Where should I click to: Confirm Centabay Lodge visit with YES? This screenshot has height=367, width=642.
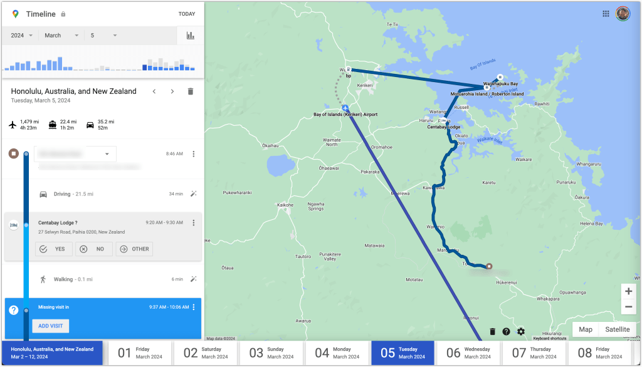pos(53,249)
